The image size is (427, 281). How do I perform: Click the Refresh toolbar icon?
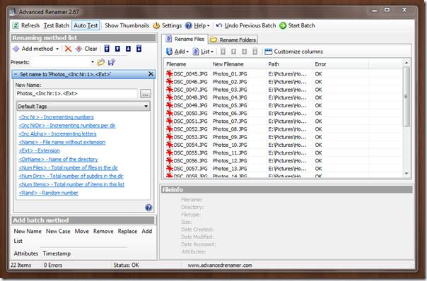pos(16,25)
